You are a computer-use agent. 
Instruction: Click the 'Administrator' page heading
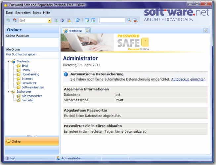coord(80,58)
